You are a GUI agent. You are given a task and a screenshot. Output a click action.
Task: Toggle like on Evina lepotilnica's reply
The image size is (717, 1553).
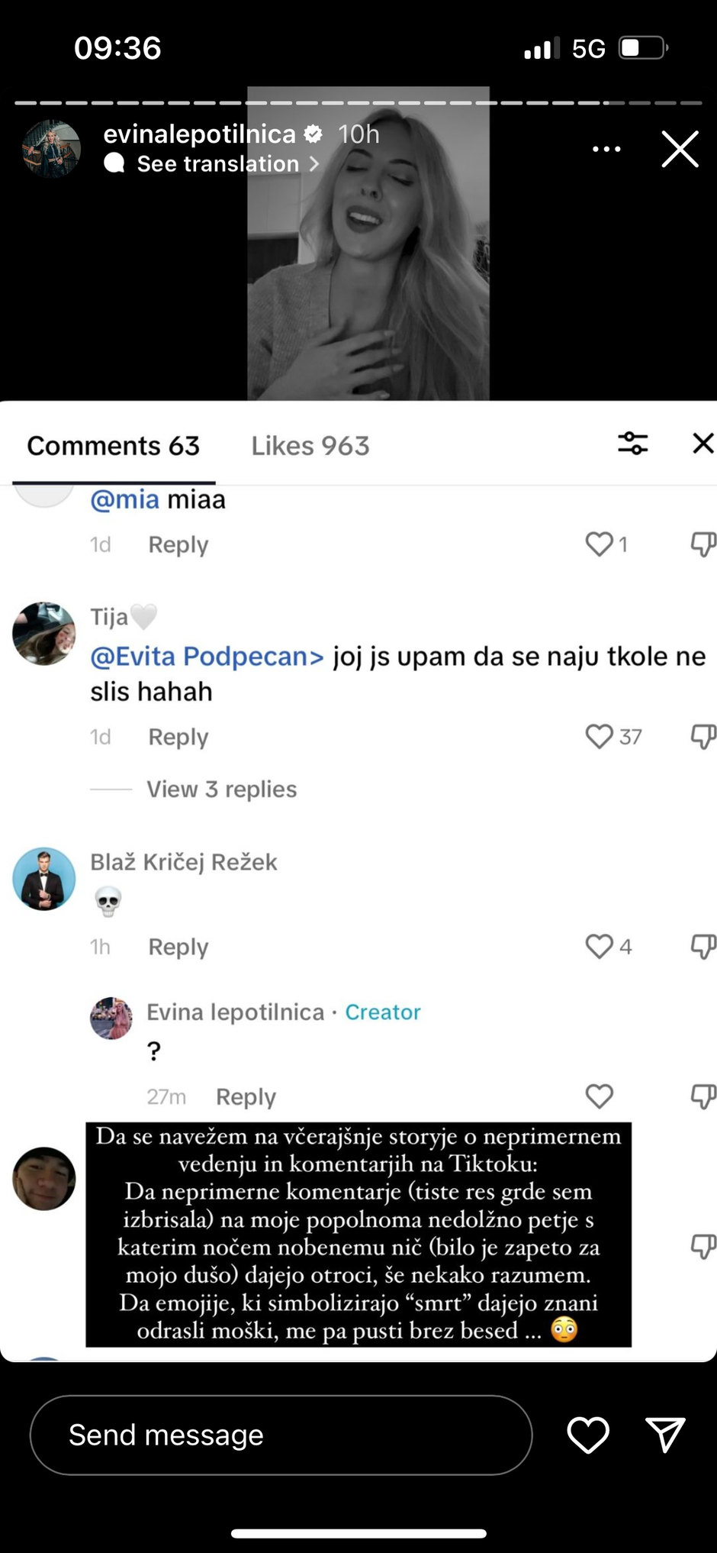[600, 1096]
